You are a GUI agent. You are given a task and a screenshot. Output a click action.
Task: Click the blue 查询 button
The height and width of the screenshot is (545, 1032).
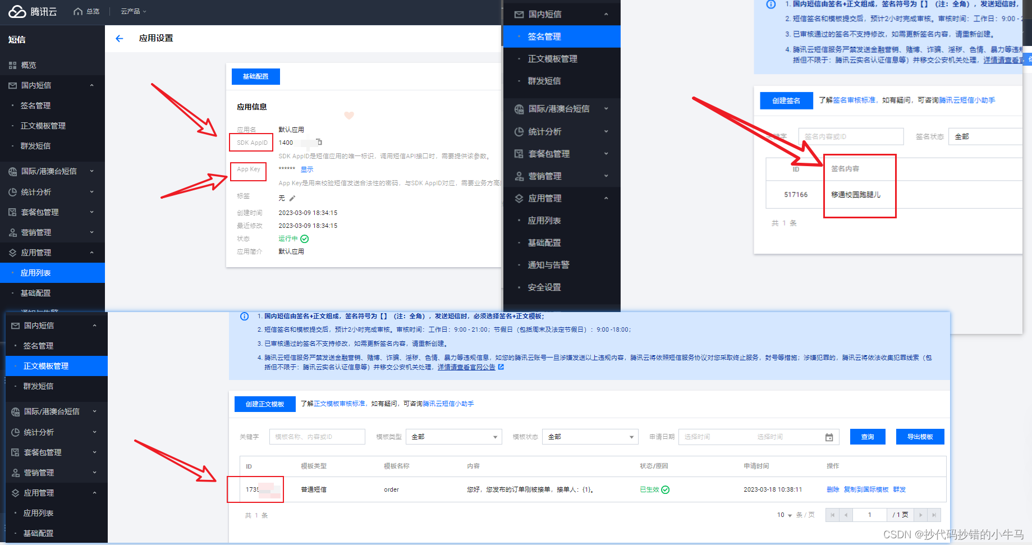click(x=868, y=437)
